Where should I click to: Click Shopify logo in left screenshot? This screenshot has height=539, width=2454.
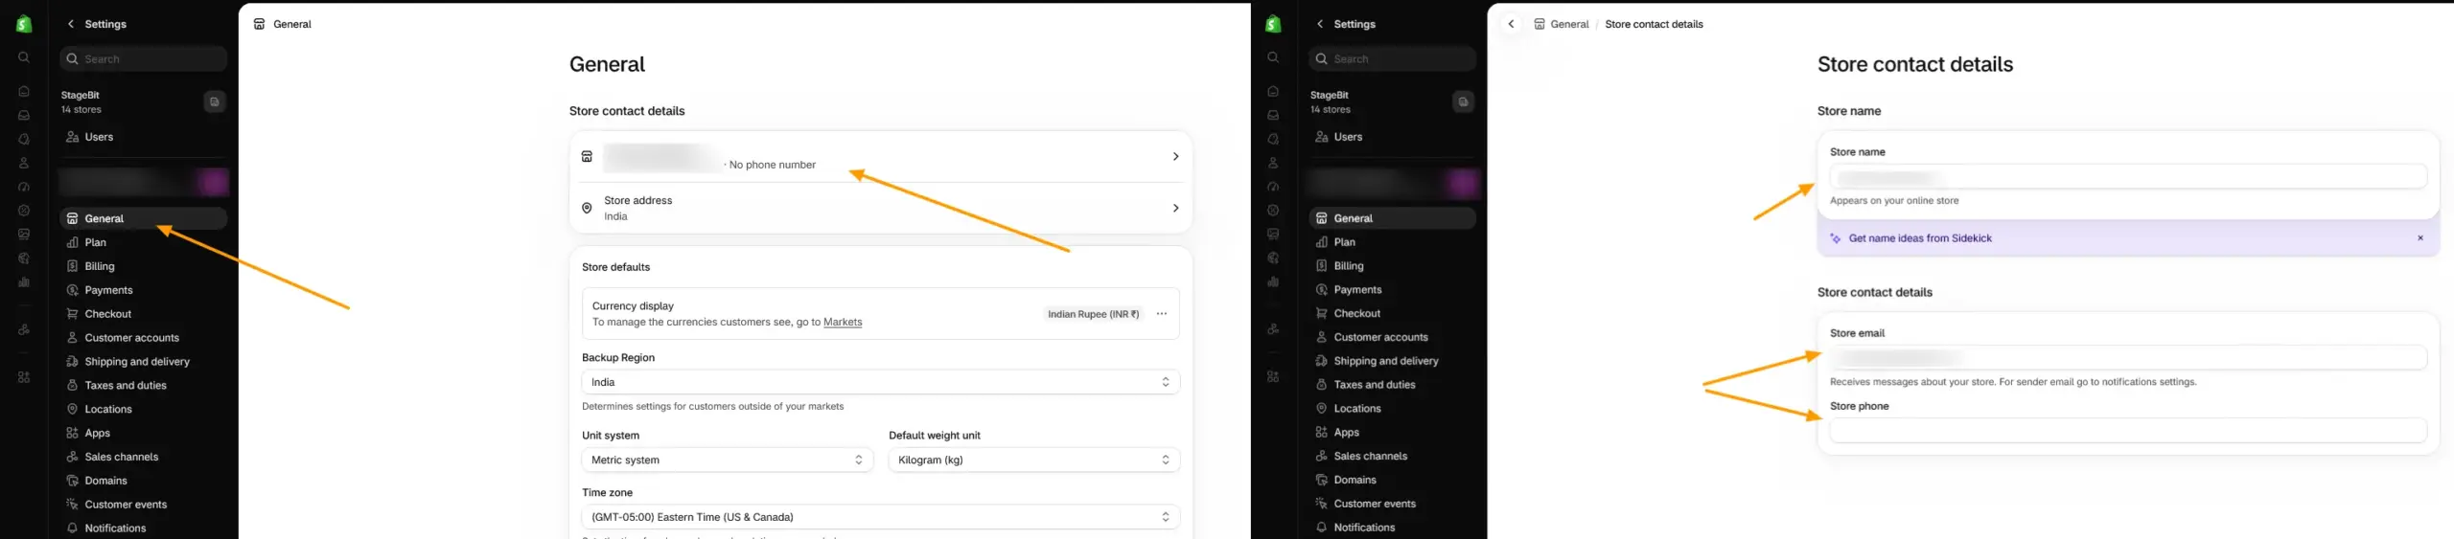(24, 25)
